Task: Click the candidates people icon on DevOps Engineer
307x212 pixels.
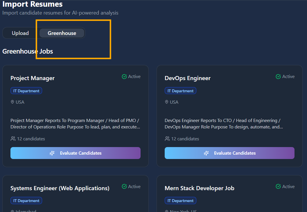Action: point(167,139)
